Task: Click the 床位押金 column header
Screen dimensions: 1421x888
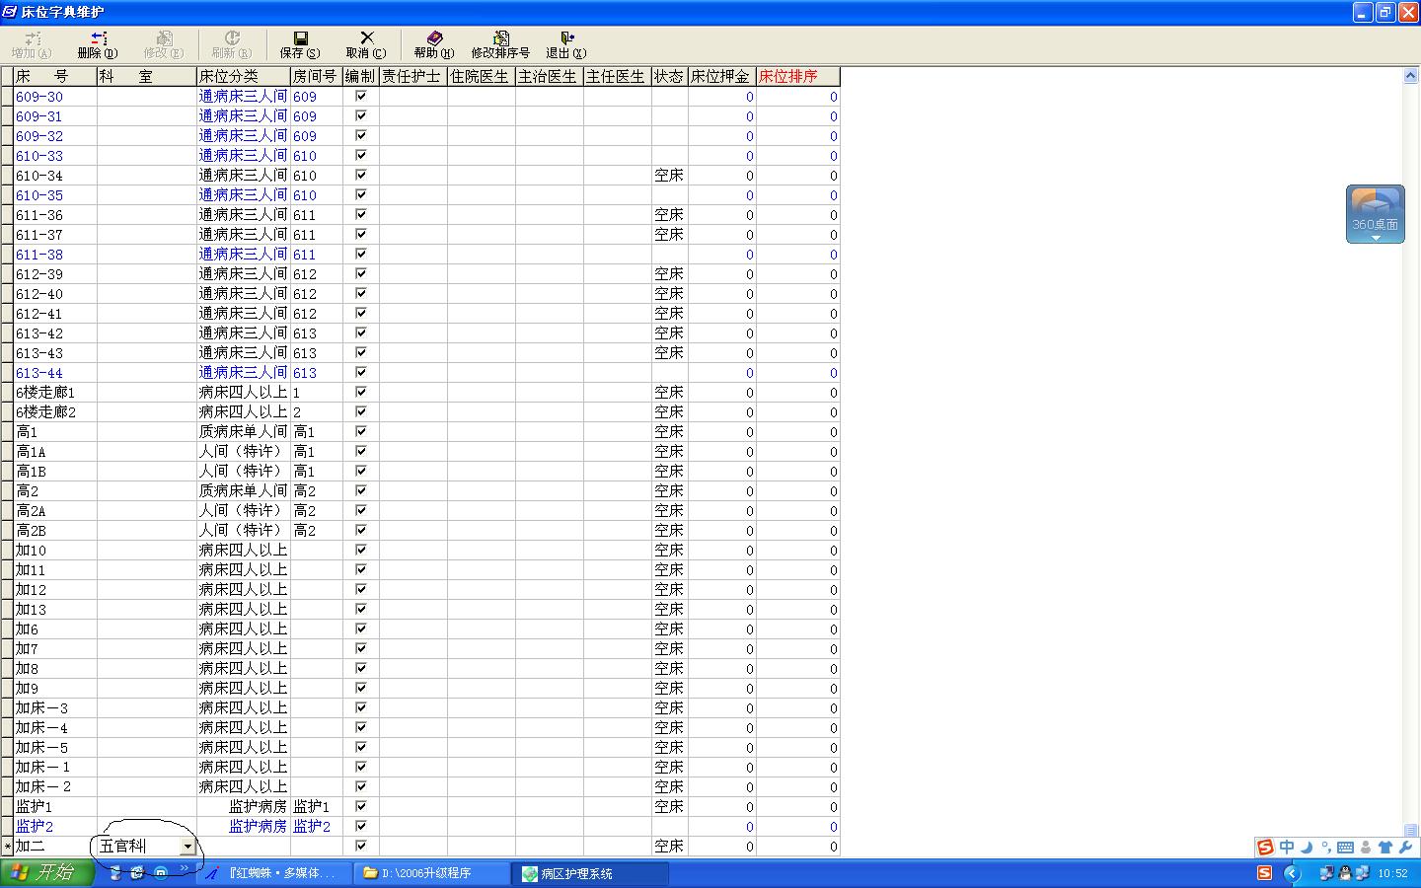Action: pyautogui.click(x=721, y=76)
